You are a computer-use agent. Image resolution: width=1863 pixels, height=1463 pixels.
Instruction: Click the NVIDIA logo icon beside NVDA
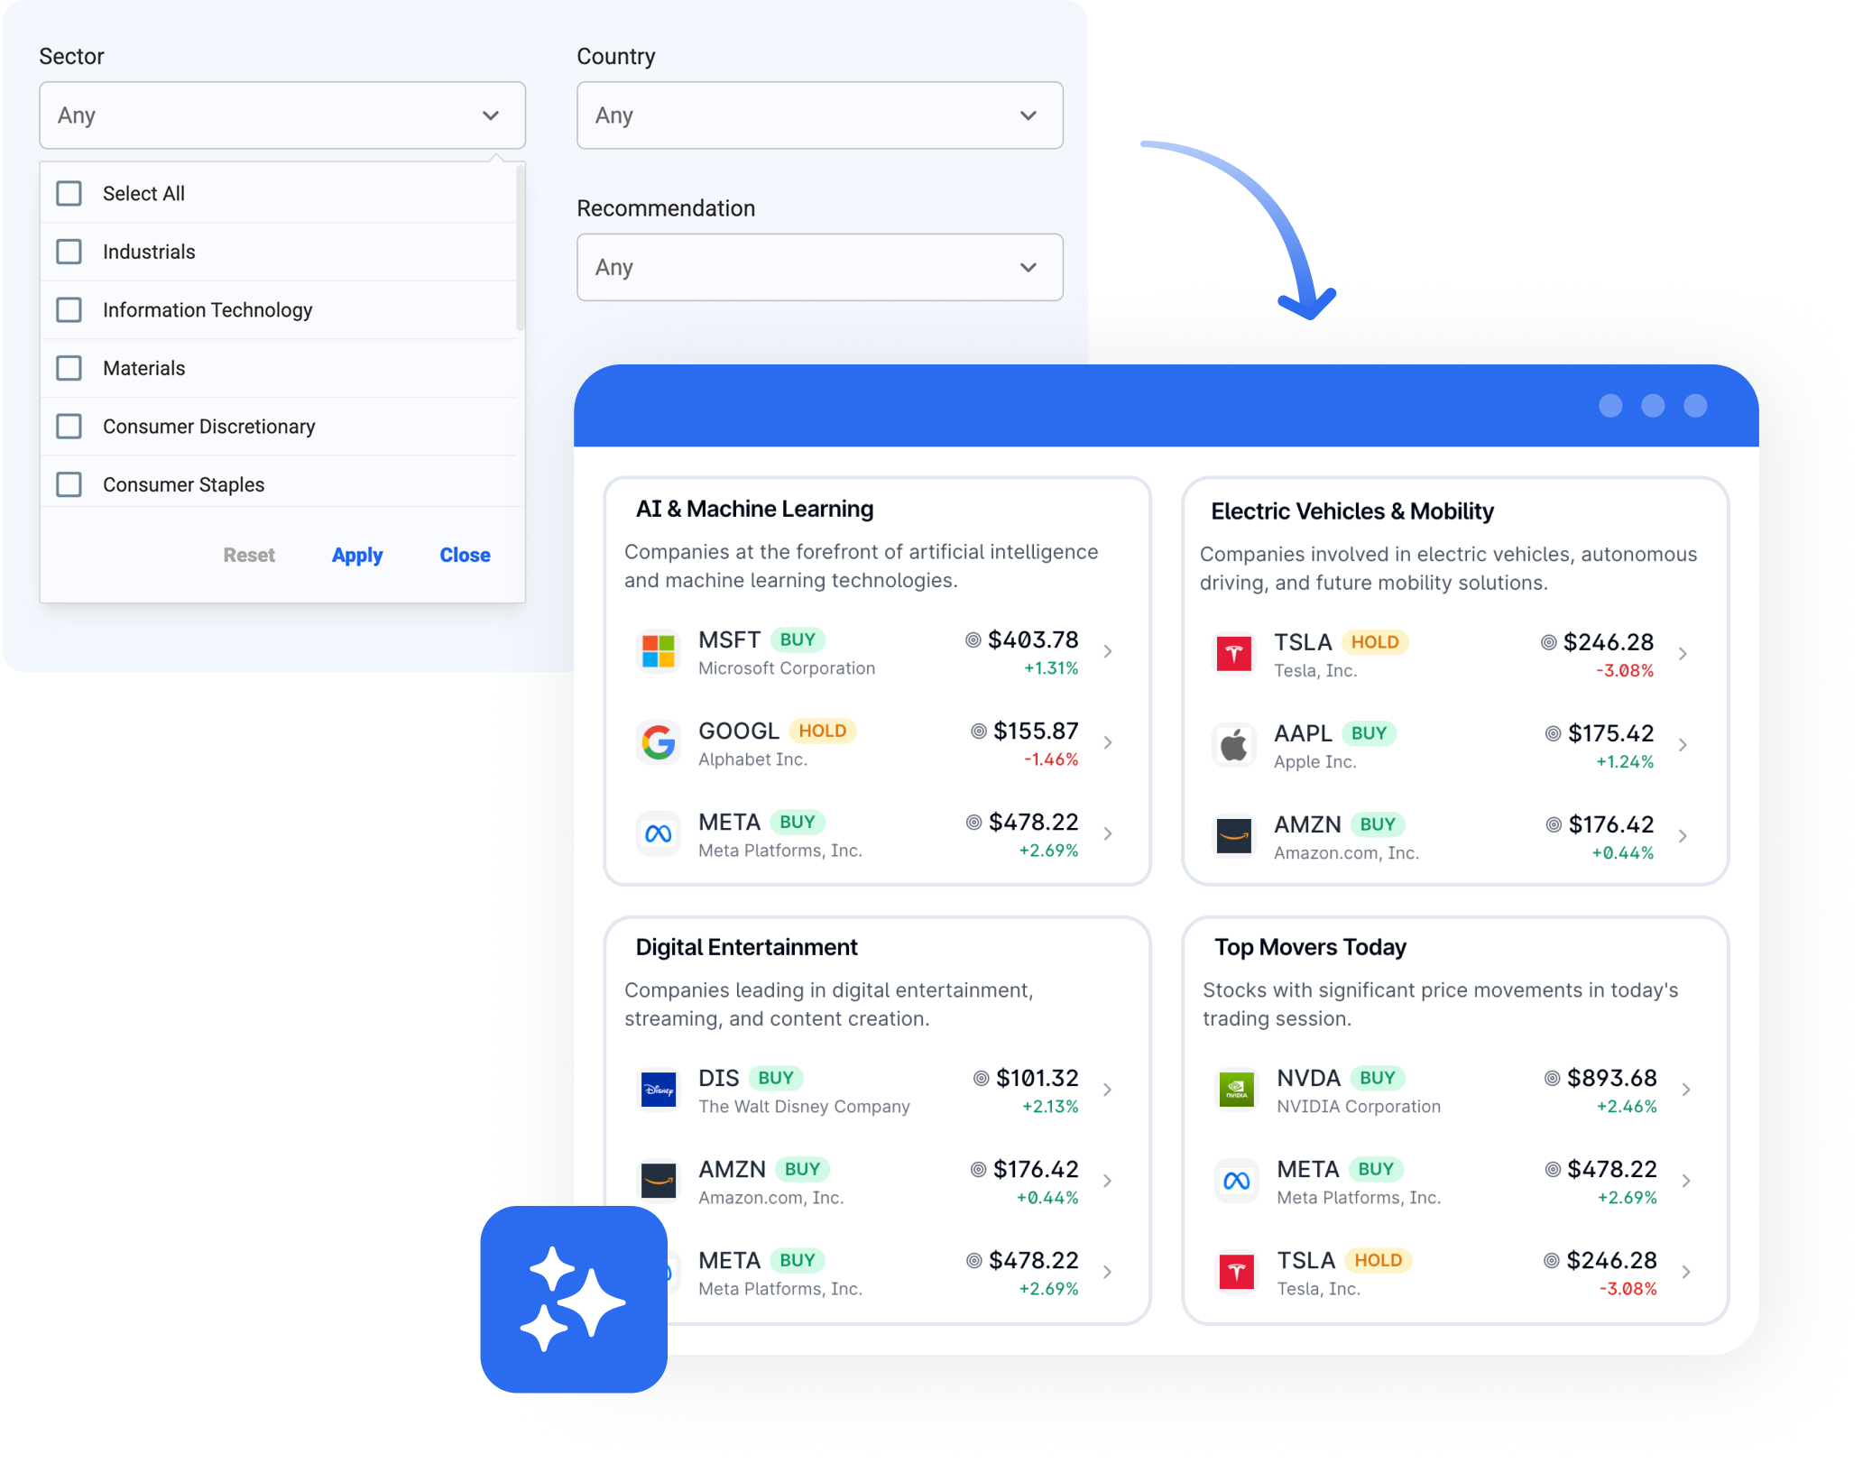pos(1236,1090)
